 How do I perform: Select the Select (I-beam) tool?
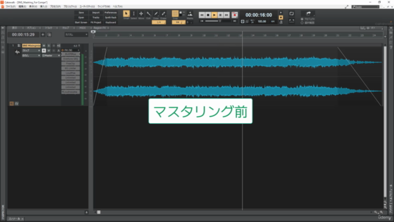click(x=134, y=14)
